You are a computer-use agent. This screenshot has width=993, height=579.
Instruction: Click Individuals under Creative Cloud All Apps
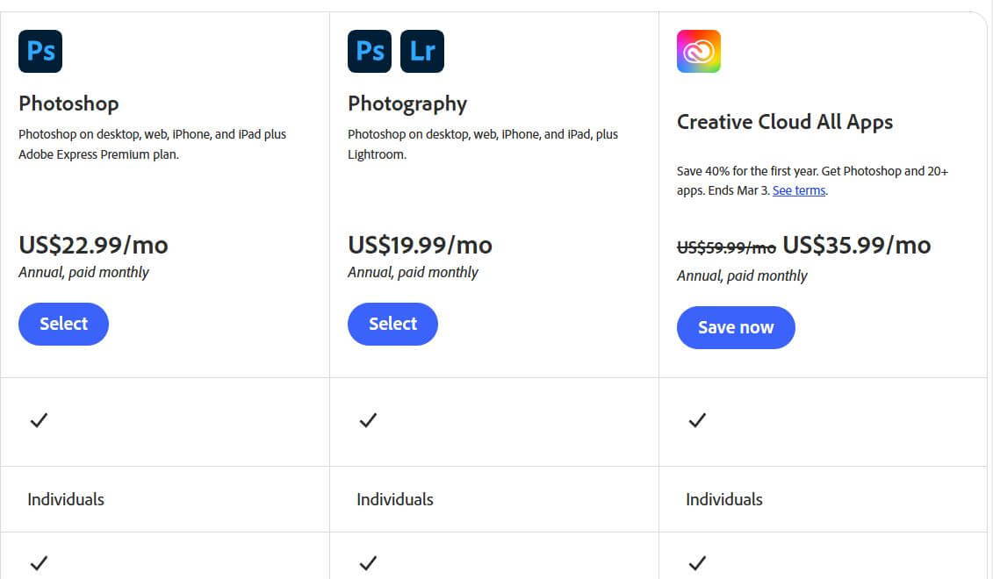click(724, 499)
